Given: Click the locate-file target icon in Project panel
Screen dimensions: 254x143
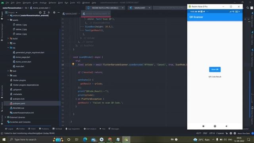Looking at the screenshot, I should tap(40, 12).
